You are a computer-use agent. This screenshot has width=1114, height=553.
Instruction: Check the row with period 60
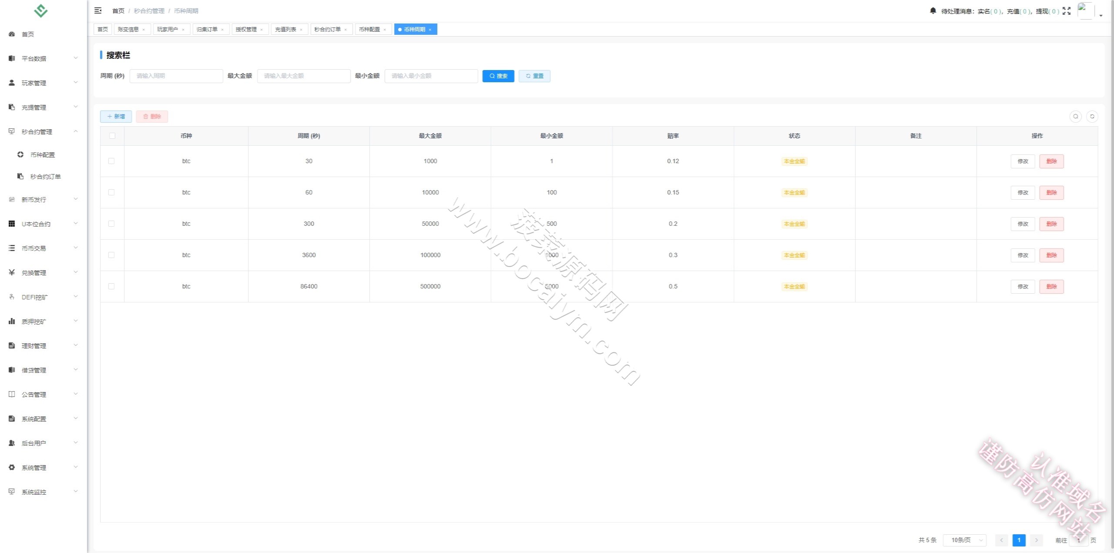111,192
